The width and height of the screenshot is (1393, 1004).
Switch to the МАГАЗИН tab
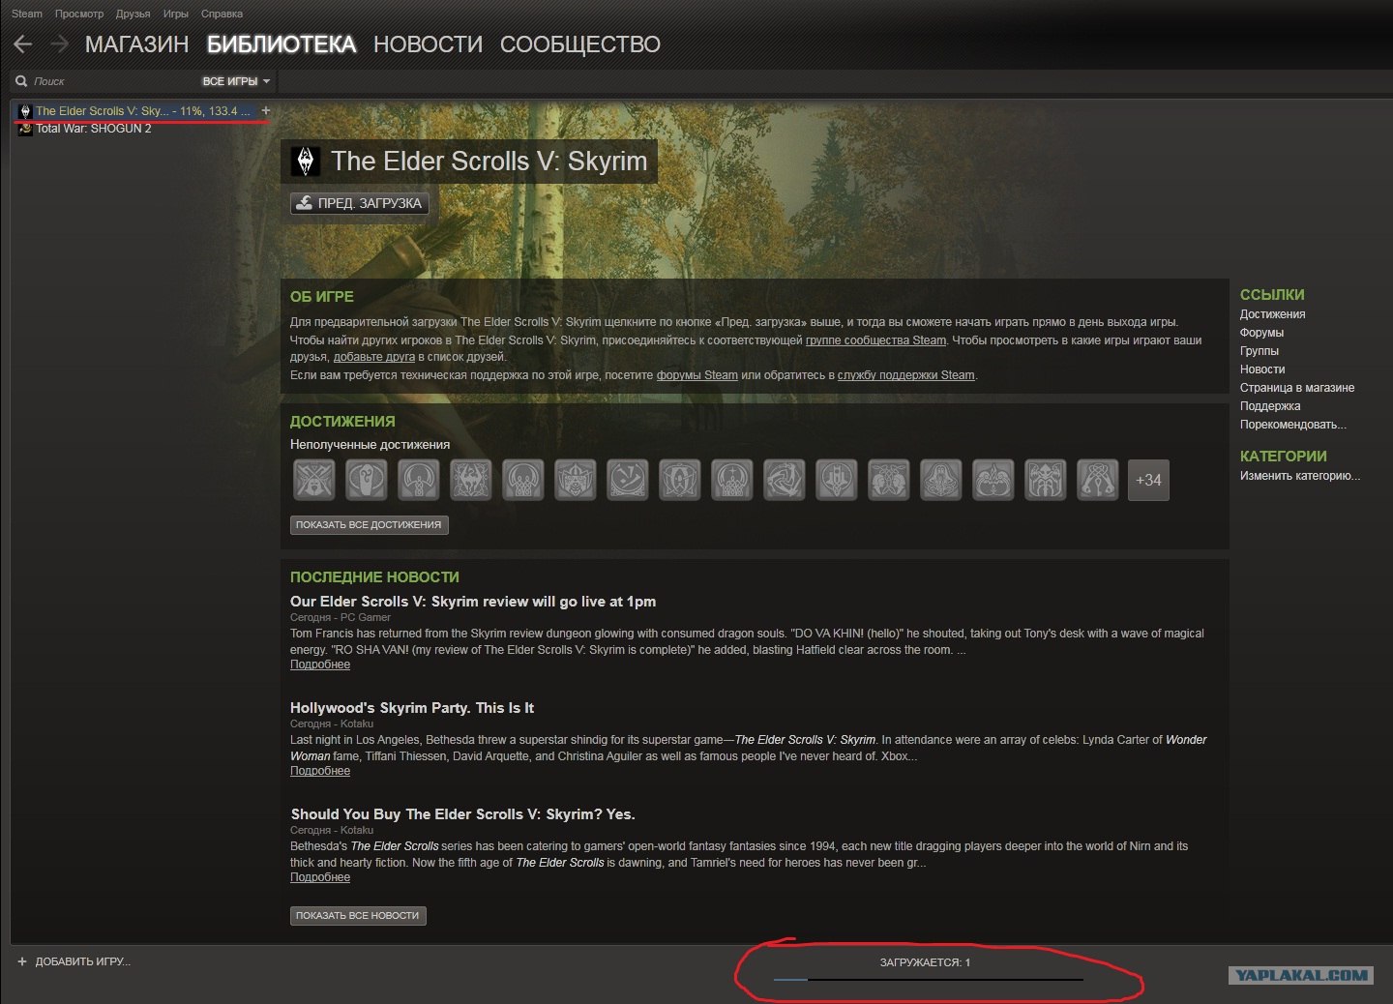click(x=136, y=44)
